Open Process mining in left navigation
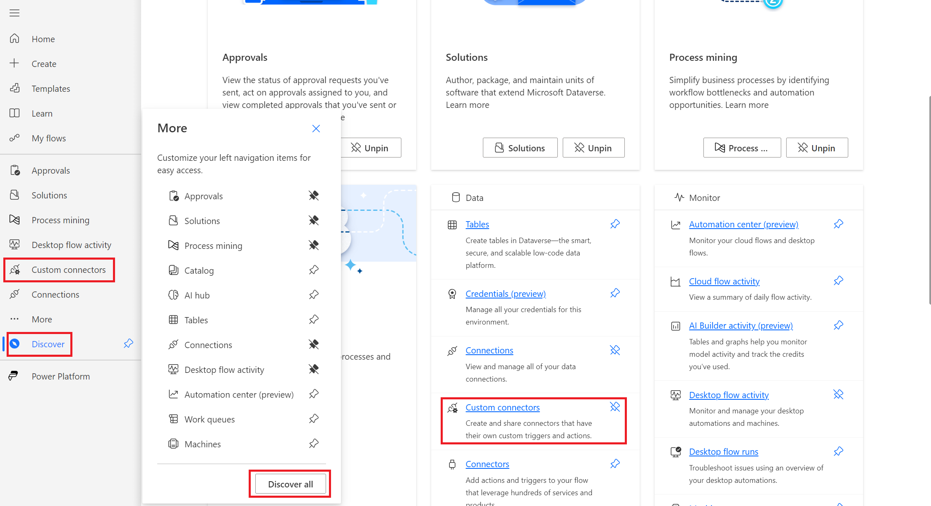Image resolution: width=931 pixels, height=506 pixels. tap(60, 220)
